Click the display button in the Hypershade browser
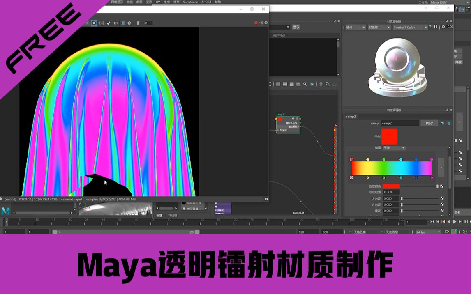471x294 pixels. click(296, 27)
